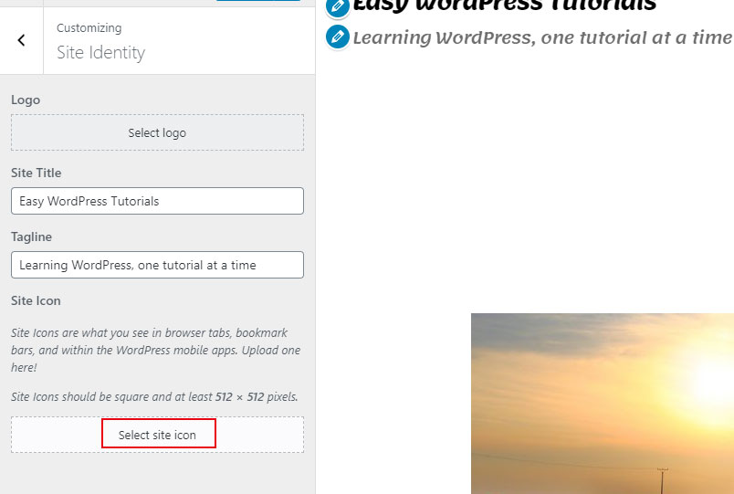Click the blue button strip at panel top
The height and width of the screenshot is (494, 734).
point(258,1)
